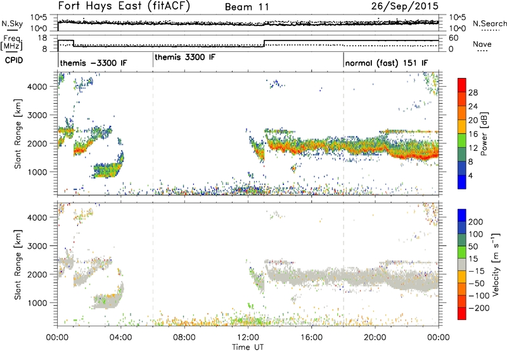Click the "-100" Velocity colorbar tick label
The height and width of the screenshot is (351, 507).
pos(479,296)
